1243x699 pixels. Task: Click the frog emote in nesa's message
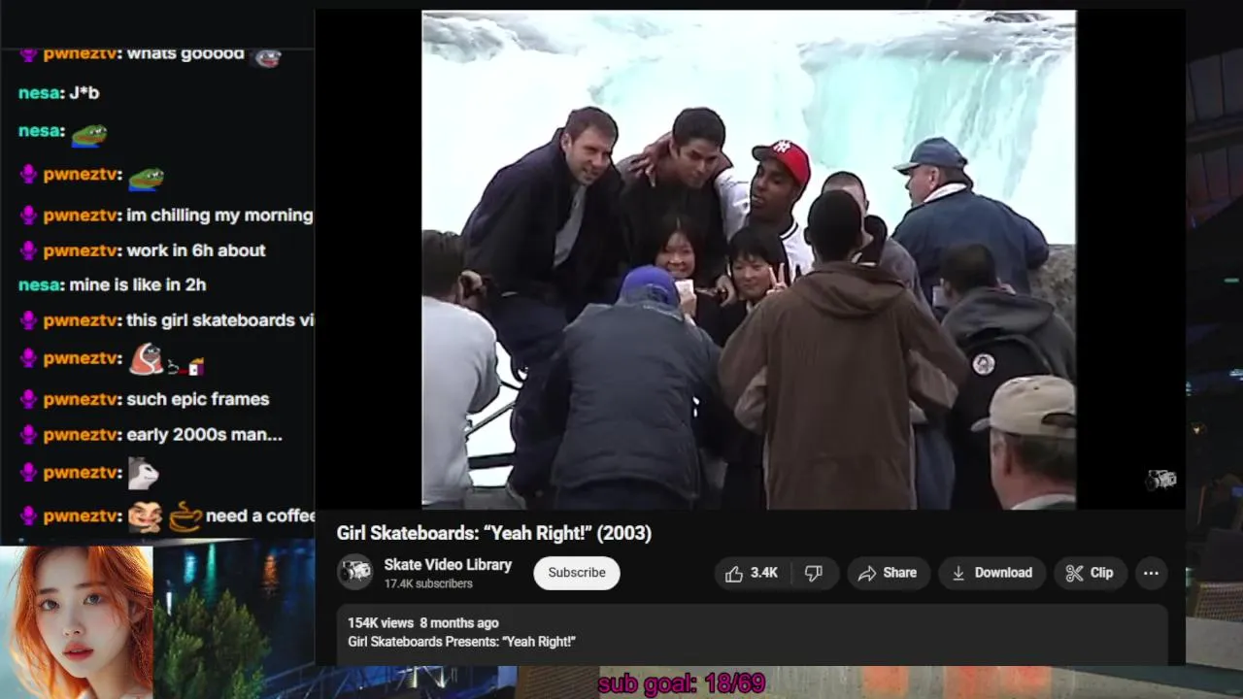tap(88, 134)
